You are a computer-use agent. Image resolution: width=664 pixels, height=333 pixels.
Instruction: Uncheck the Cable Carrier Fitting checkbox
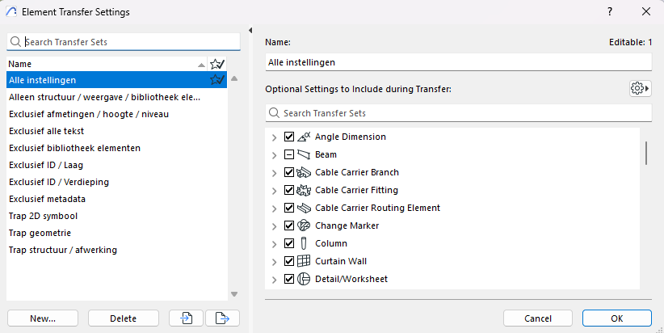[289, 190]
